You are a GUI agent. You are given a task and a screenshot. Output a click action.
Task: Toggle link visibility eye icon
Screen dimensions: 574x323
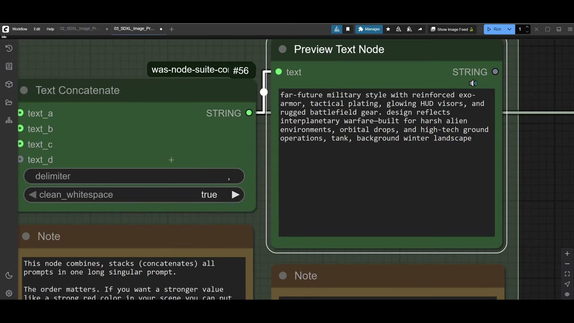(x=567, y=294)
